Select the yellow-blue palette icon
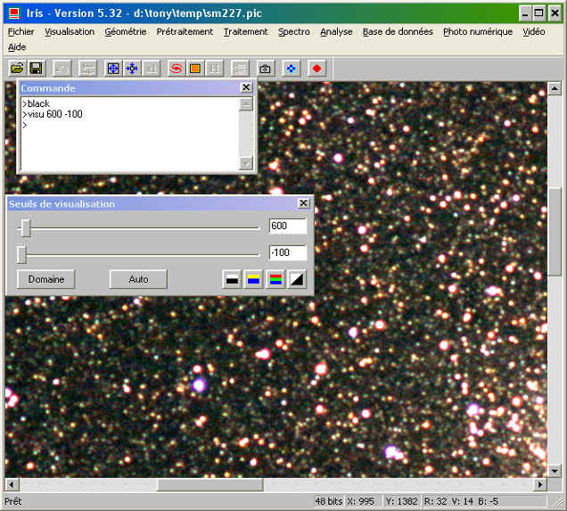This screenshot has width=567, height=511. (253, 279)
